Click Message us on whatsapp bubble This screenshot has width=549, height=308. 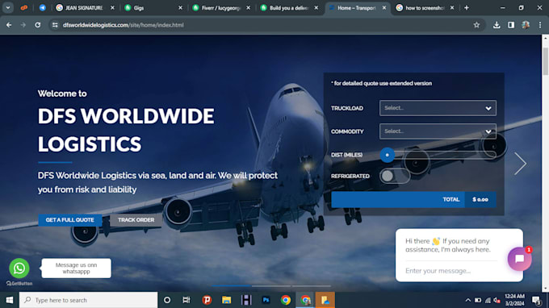tap(76, 268)
